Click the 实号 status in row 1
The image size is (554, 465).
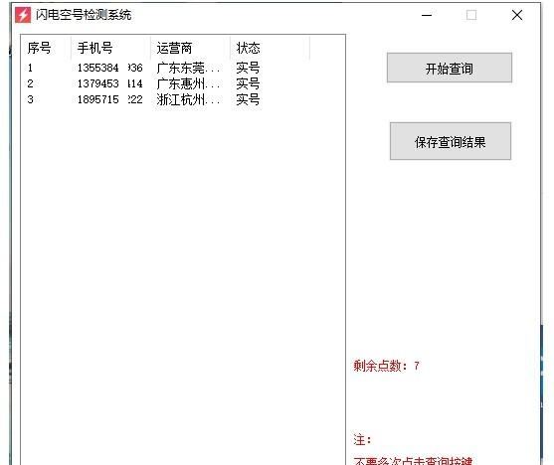(x=248, y=68)
